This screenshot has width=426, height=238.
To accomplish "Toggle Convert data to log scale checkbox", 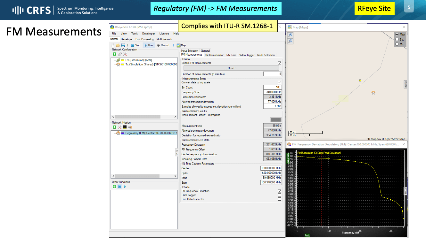I will click(x=280, y=82).
